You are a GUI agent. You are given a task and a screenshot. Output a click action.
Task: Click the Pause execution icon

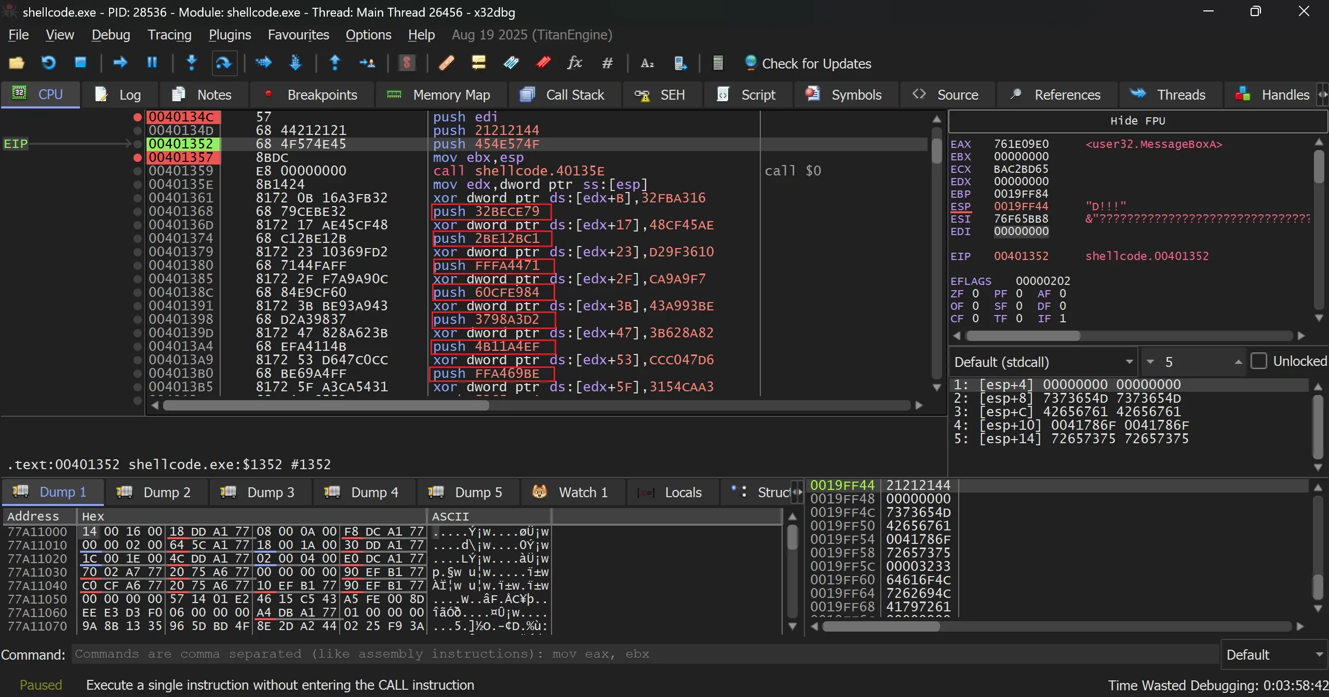click(x=152, y=63)
